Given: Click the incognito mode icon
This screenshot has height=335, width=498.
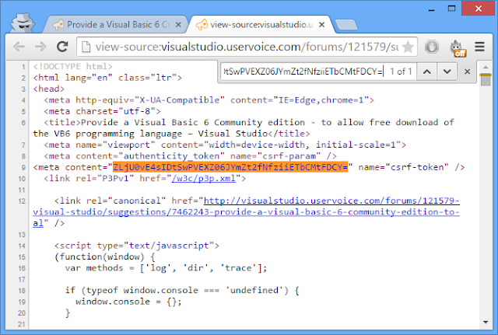Looking at the screenshot, I should tap(23, 23).
